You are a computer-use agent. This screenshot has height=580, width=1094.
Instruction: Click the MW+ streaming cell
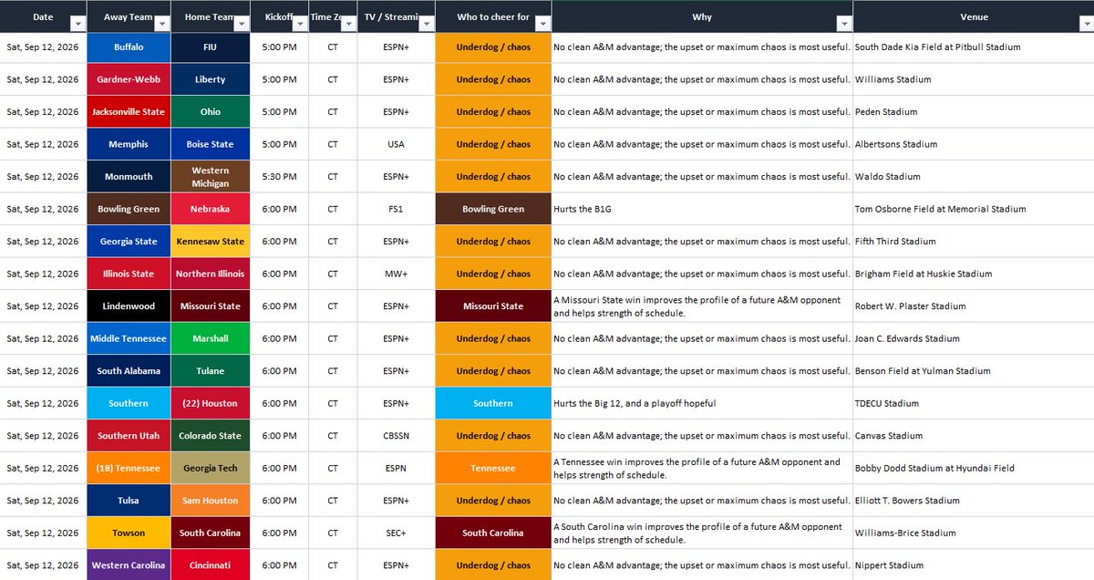click(395, 274)
